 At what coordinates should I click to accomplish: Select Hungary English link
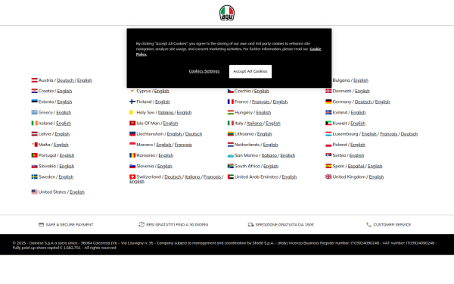click(x=263, y=112)
